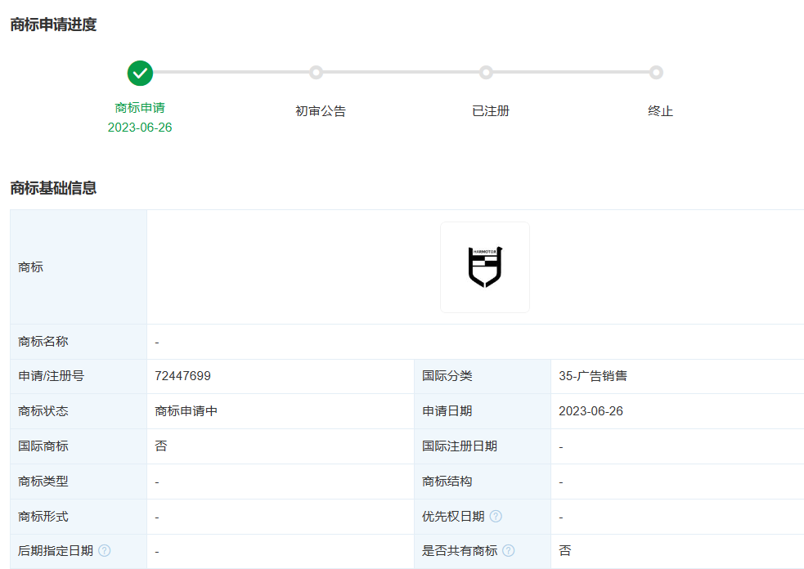The width and height of the screenshot is (804, 569).
Task: Click the 后期指定日期 label text
Action: pos(56,550)
